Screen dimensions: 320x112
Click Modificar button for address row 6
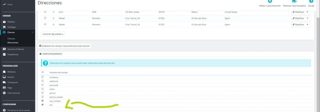pyautogui.click(x=298, y=25)
